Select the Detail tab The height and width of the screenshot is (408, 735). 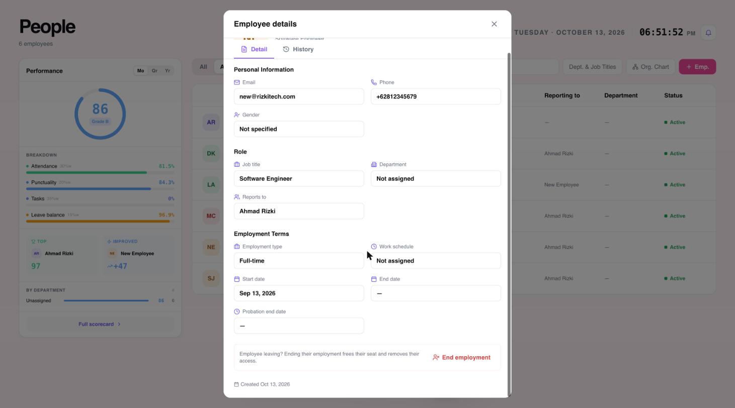tap(254, 49)
